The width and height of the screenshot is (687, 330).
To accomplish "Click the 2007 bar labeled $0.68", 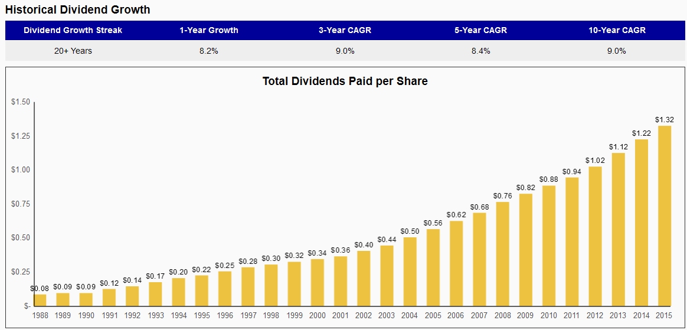I will coord(479,259).
